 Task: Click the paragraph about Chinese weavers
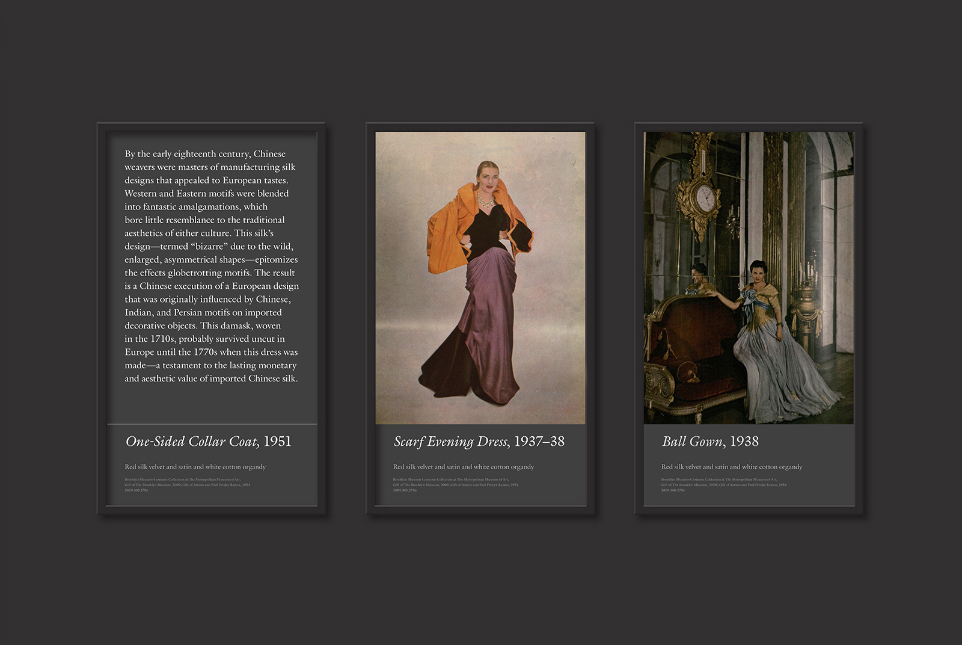pyautogui.click(x=211, y=266)
